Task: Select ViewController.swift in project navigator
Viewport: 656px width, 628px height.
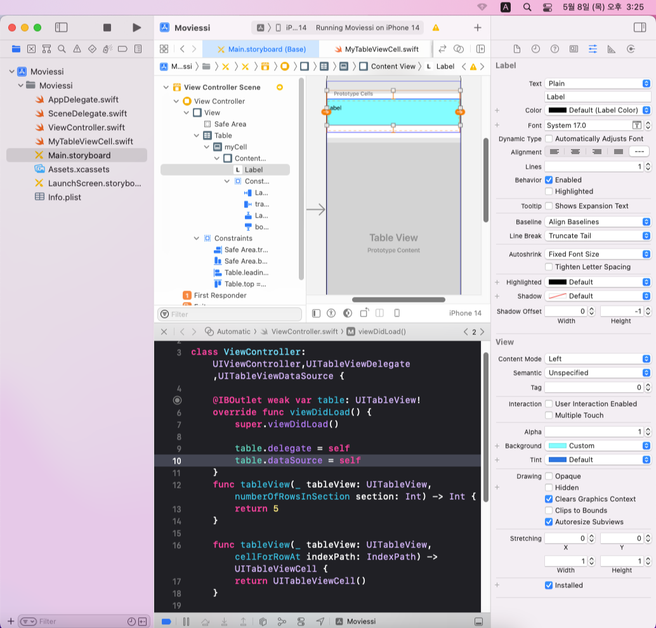Action: (x=86, y=128)
